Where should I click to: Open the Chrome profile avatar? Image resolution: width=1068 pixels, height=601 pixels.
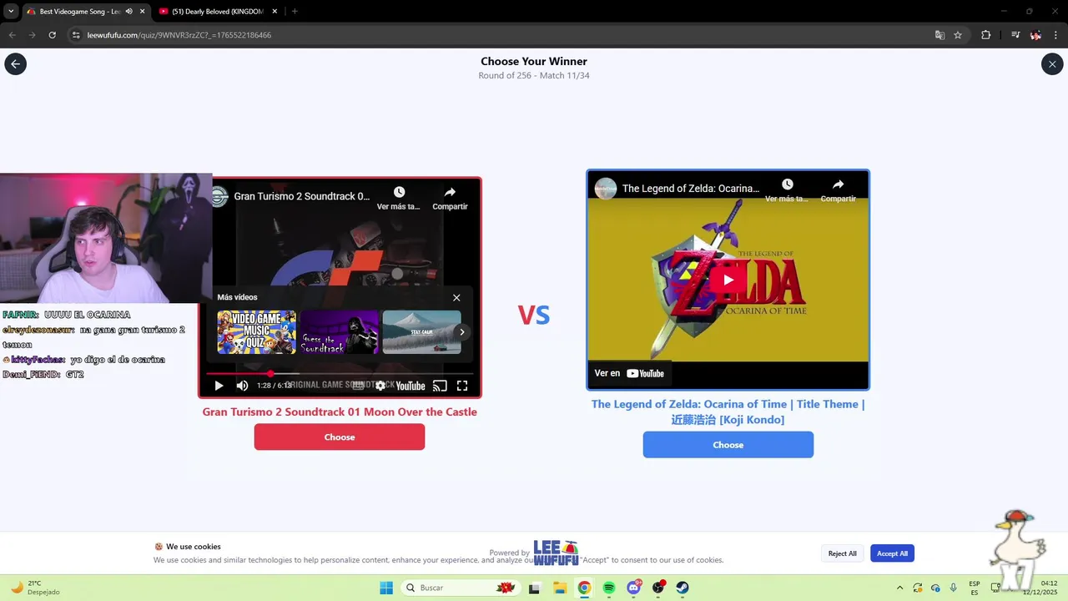[x=1035, y=35]
